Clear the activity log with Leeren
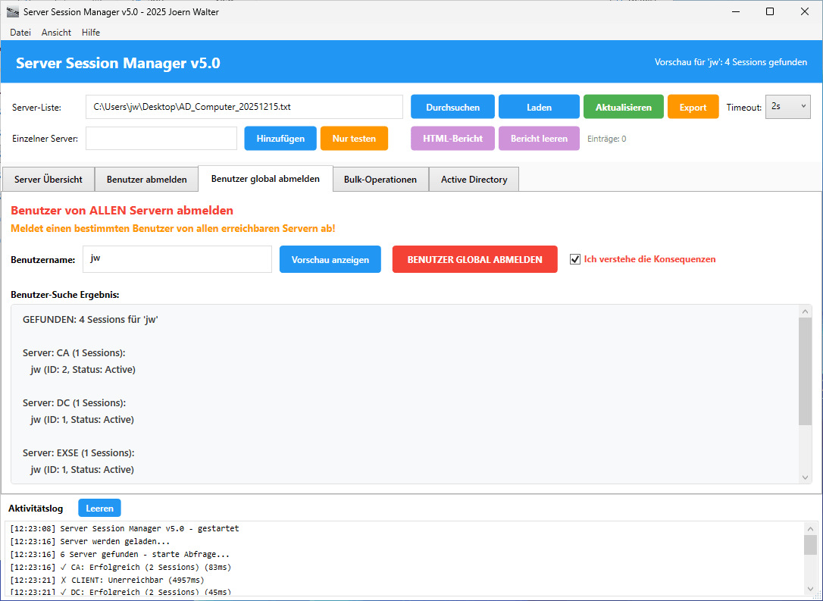Image resolution: width=823 pixels, height=601 pixels. (99, 508)
